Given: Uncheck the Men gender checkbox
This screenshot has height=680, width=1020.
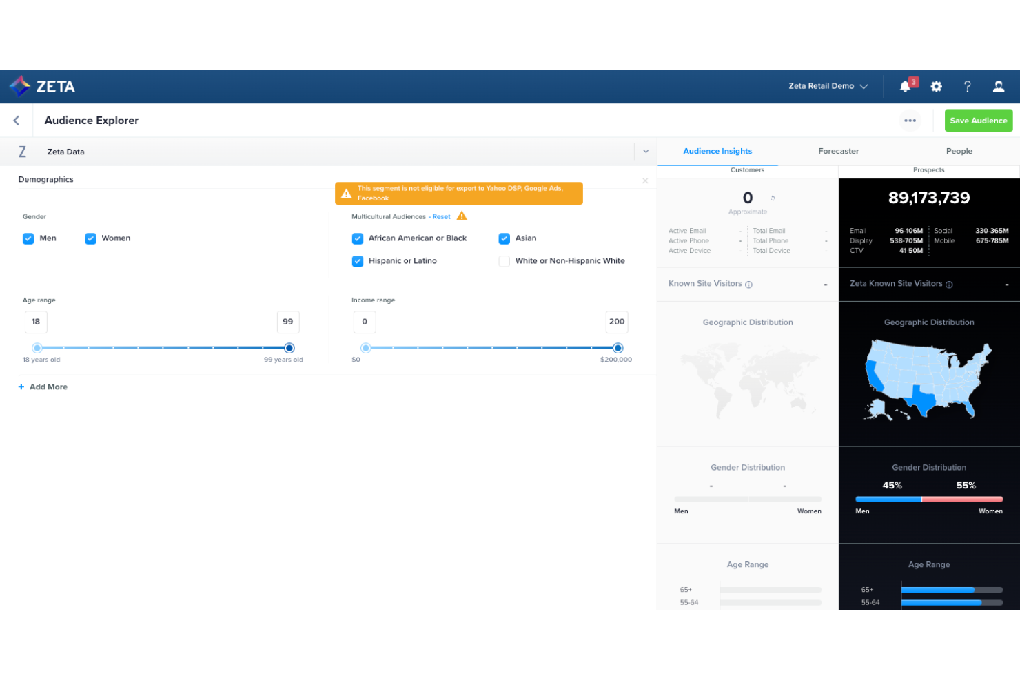Looking at the screenshot, I should point(28,238).
